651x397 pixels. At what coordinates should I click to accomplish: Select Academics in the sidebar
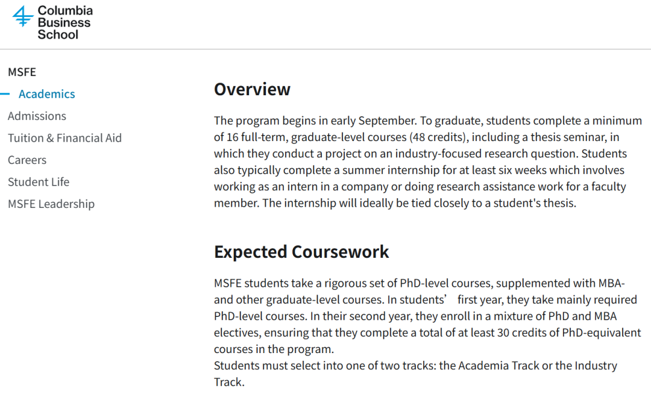click(46, 94)
